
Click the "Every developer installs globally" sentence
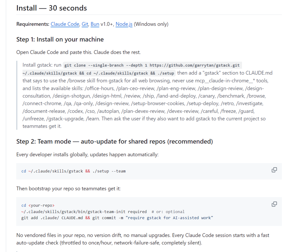(x=87, y=154)
